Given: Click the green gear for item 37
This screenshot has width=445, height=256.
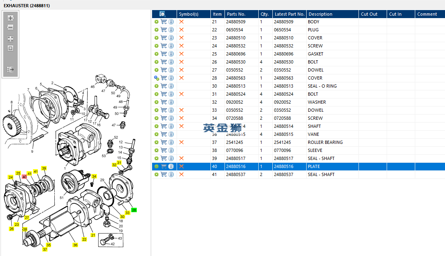Looking at the screenshot, I should [157, 142].
